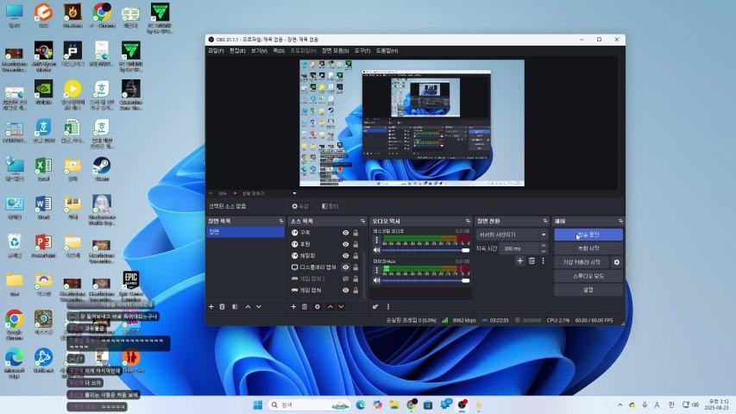Open the 도구(T) menu
This screenshot has height=414, width=736.
pyautogui.click(x=362, y=51)
